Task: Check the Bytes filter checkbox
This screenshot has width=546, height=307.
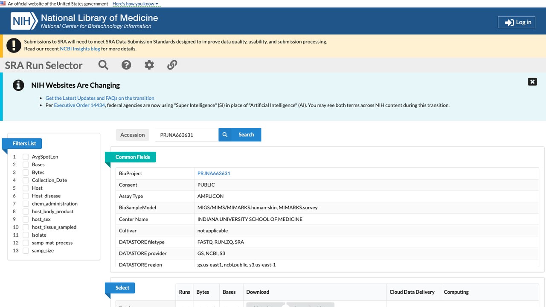Action: (26, 172)
